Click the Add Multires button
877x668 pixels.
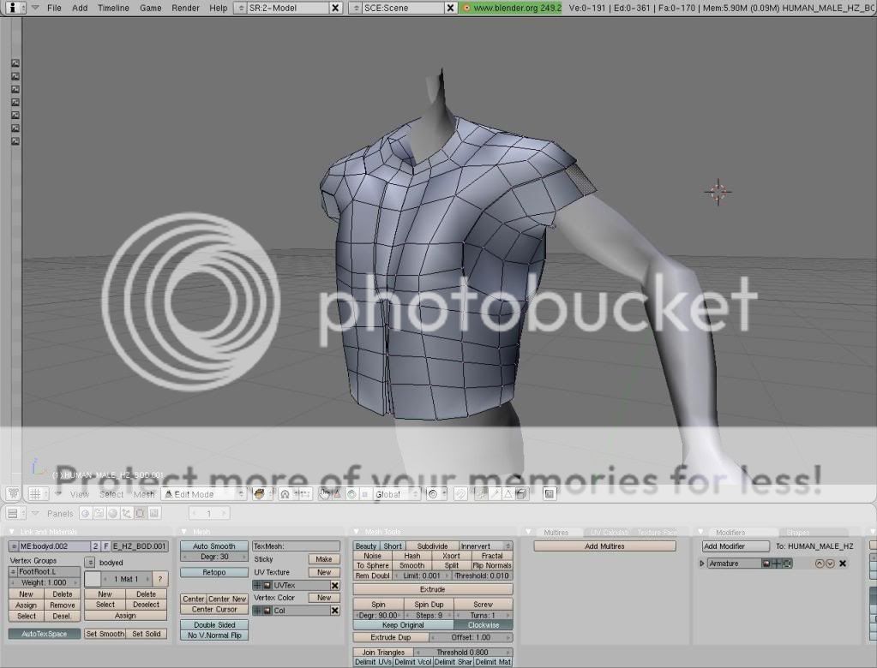604,546
